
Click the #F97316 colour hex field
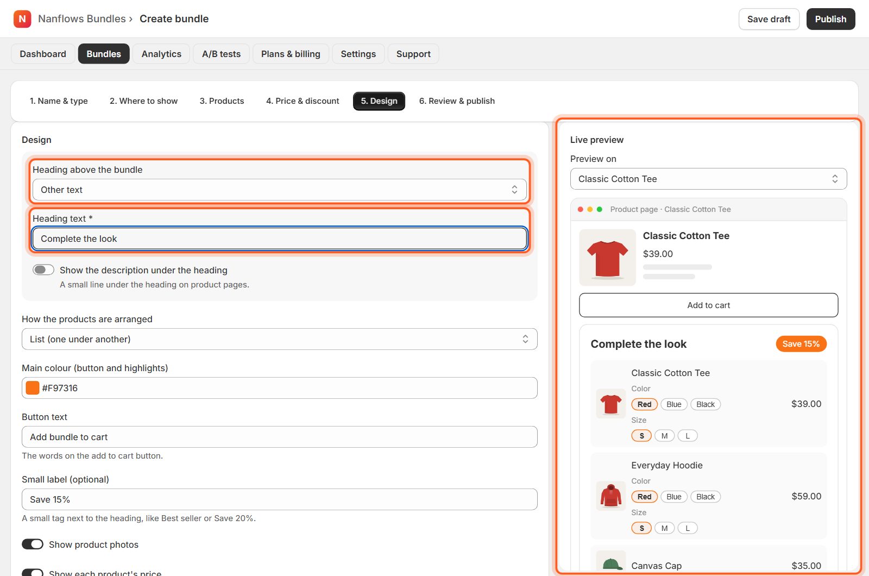pyautogui.click(x=280, y=388)
